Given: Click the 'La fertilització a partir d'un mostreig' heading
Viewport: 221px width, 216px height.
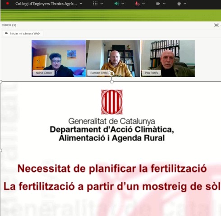Looking at the screenshot, I should click(x=112, y=187).
